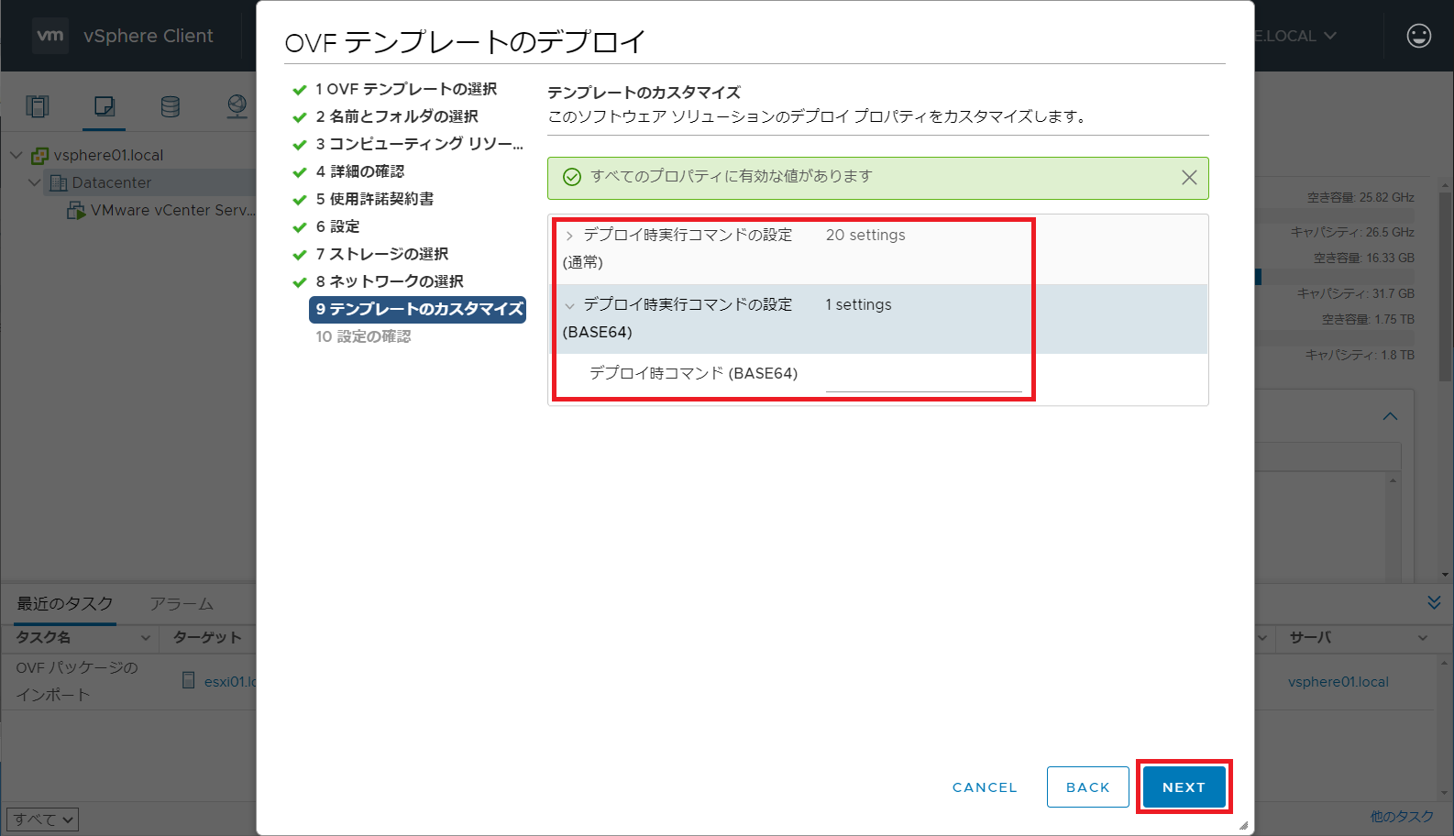Go to step 6 設定
This screenshot has height=836, width=1454.
[x=337, y=226]
